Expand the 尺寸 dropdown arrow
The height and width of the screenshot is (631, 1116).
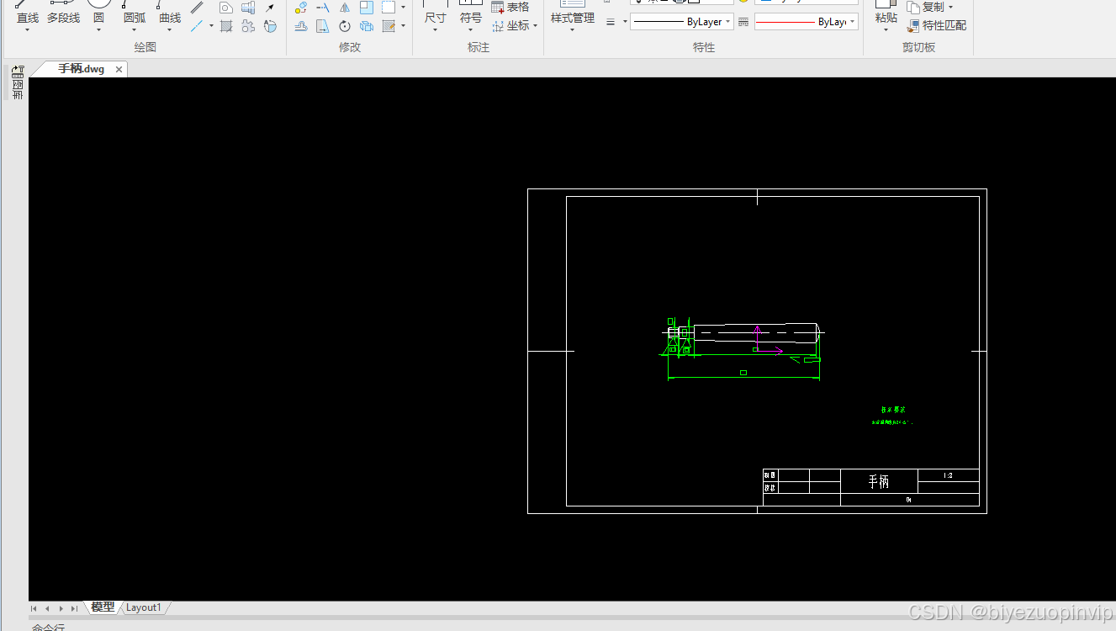click(x=435, y=30)
